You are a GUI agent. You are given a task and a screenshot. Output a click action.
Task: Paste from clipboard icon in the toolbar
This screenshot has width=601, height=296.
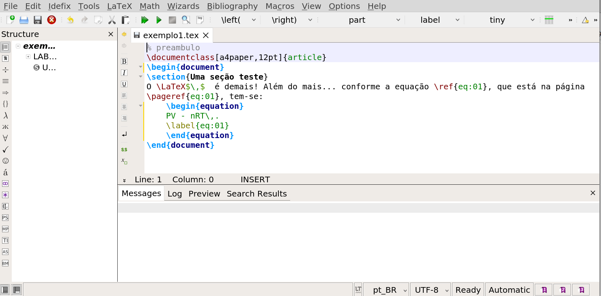[126, 19]
